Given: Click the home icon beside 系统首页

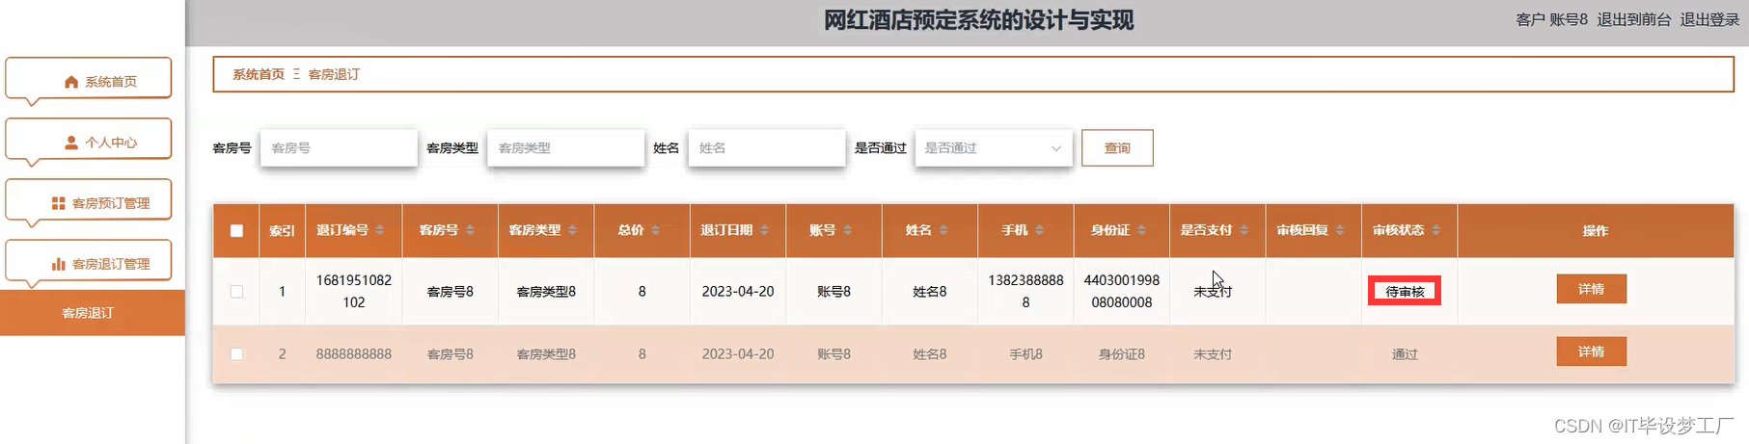Looking at the screenshot, I should pos(70,82).
